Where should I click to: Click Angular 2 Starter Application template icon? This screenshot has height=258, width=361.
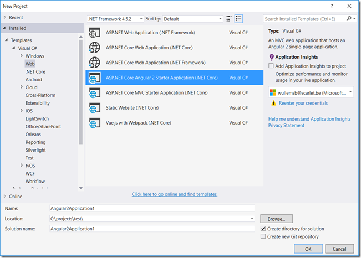point(95,78)
